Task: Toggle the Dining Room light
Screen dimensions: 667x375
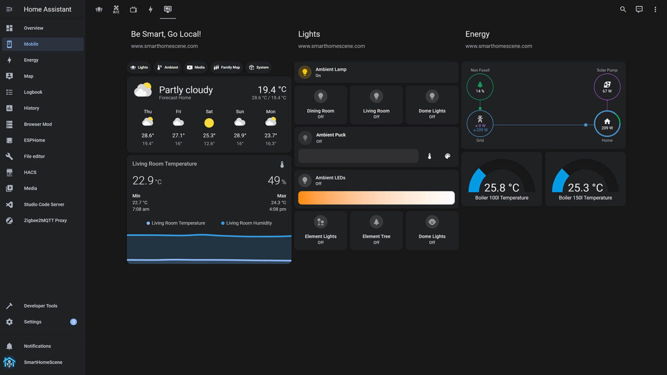Action: coord(320,105)
